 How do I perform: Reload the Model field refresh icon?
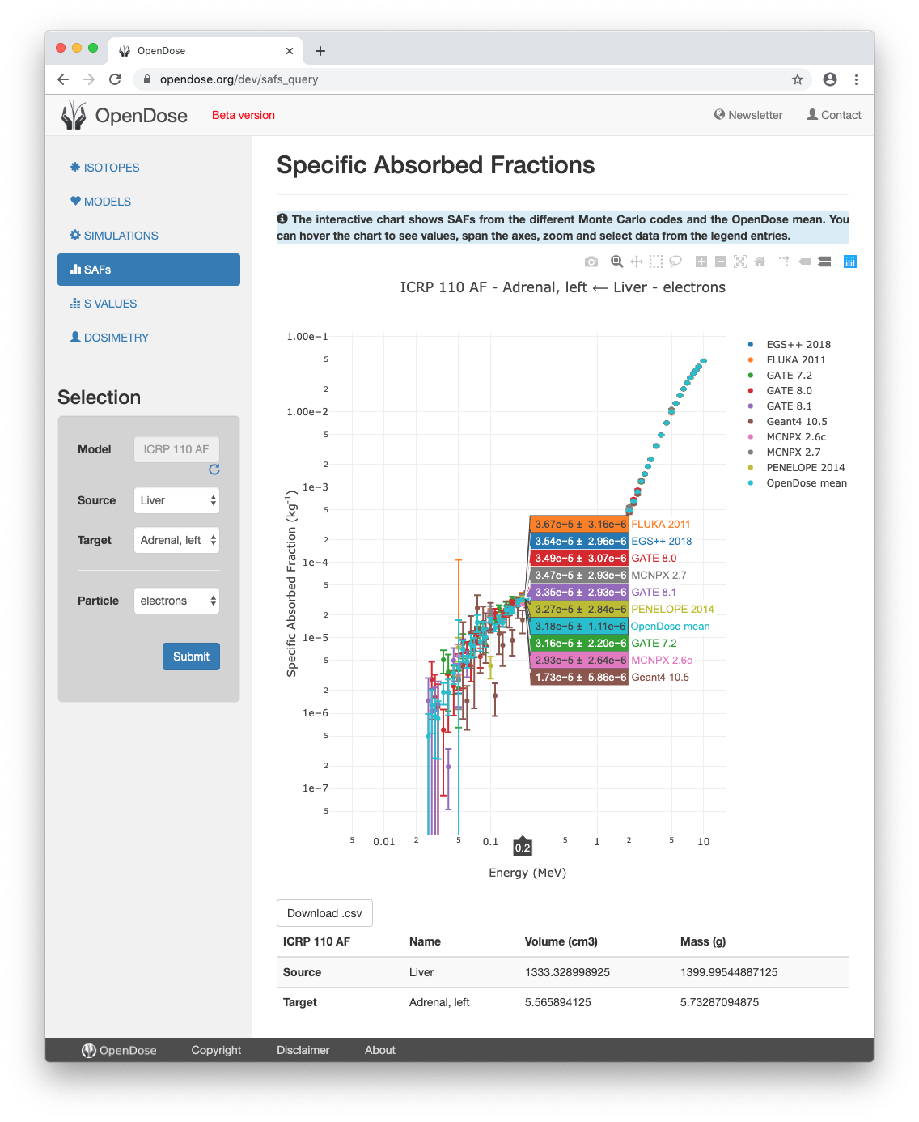pos(214,470)
